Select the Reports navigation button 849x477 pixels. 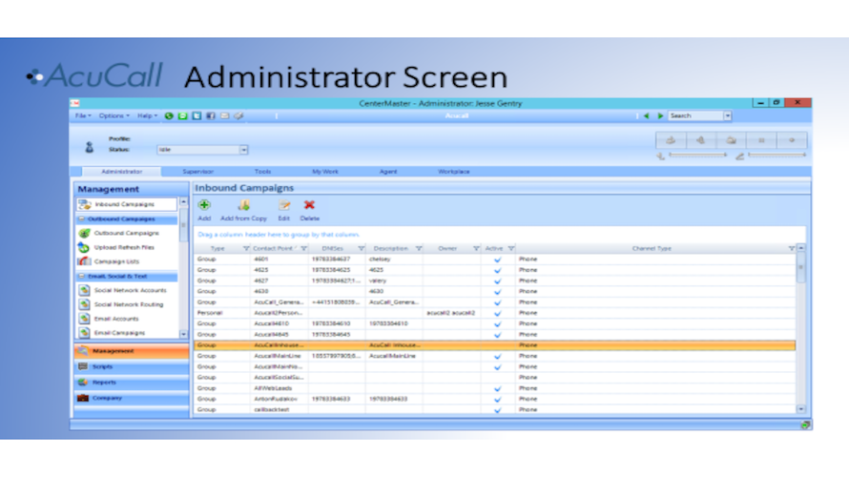[x=132, y=383]
